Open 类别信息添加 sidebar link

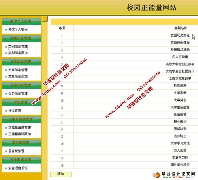tap(18, 53)
